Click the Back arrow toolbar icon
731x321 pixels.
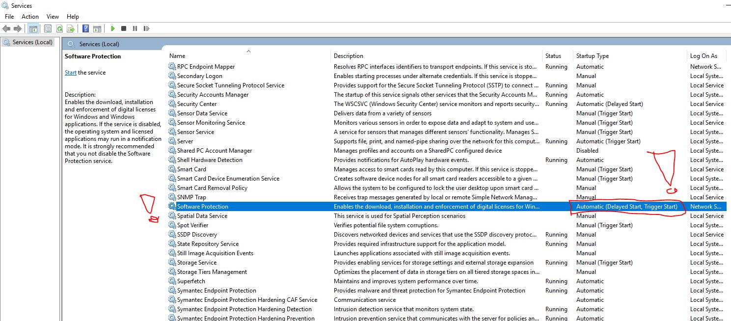[6, 29]
